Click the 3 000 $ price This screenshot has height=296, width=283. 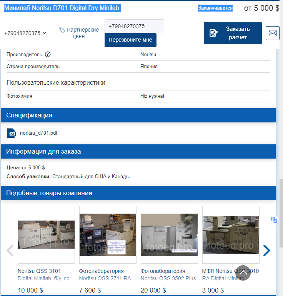(x=213, y=290)
